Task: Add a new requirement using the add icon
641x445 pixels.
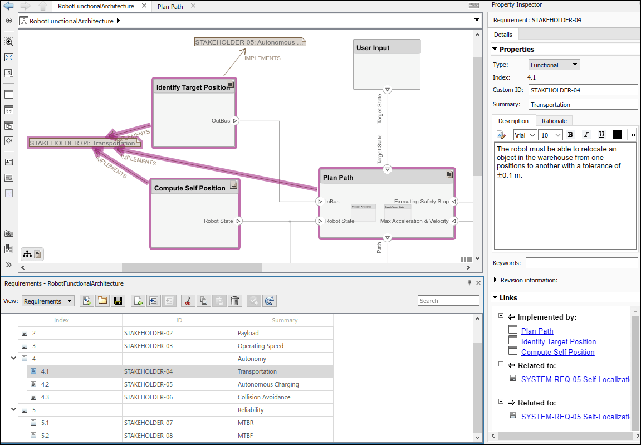Action: click(x=138, y=301)
